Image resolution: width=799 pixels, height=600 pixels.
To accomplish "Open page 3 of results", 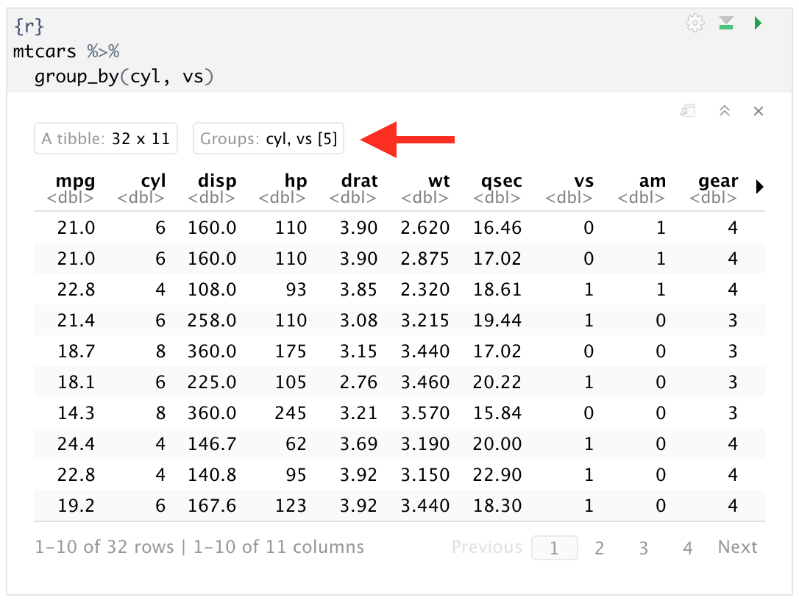I will pos(643,547).
